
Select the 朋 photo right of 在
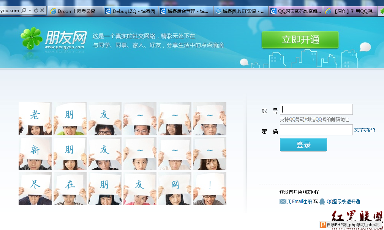[105, 189]
